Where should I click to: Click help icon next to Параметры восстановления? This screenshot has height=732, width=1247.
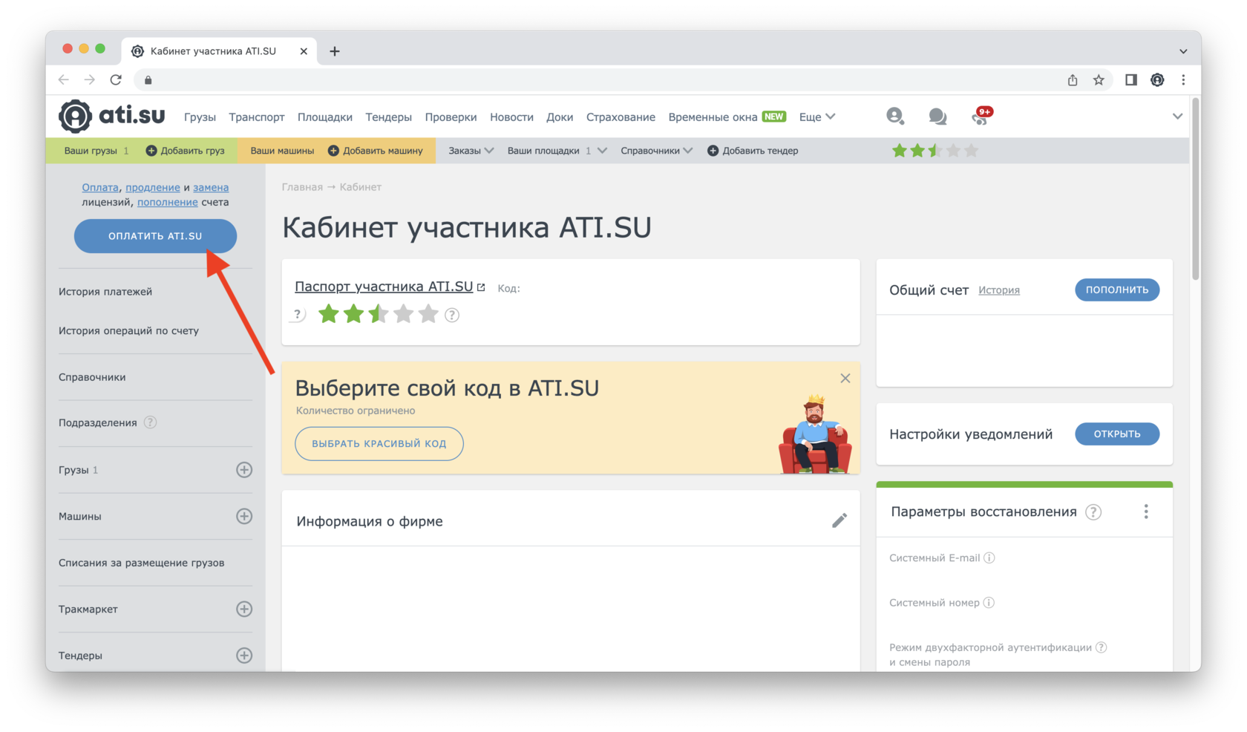coord(1093,512)
